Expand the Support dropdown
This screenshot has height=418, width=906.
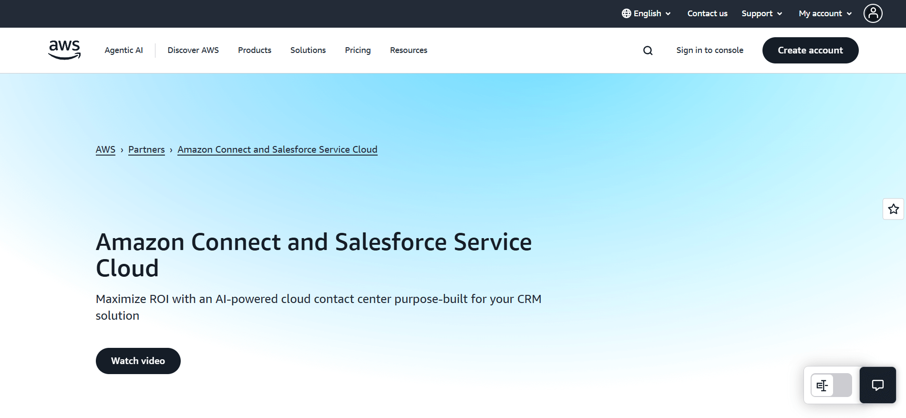[762, 13]
